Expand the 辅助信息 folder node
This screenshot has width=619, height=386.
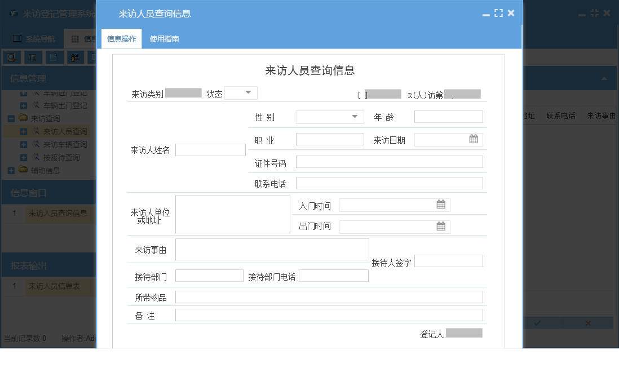click(11, 170)
